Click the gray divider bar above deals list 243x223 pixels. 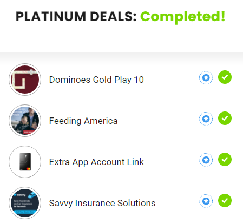point(121,57)
